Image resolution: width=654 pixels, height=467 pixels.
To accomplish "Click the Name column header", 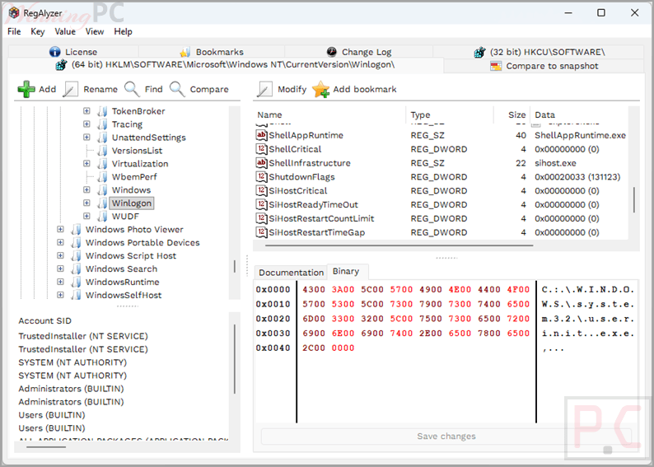I will click(329, 115).
